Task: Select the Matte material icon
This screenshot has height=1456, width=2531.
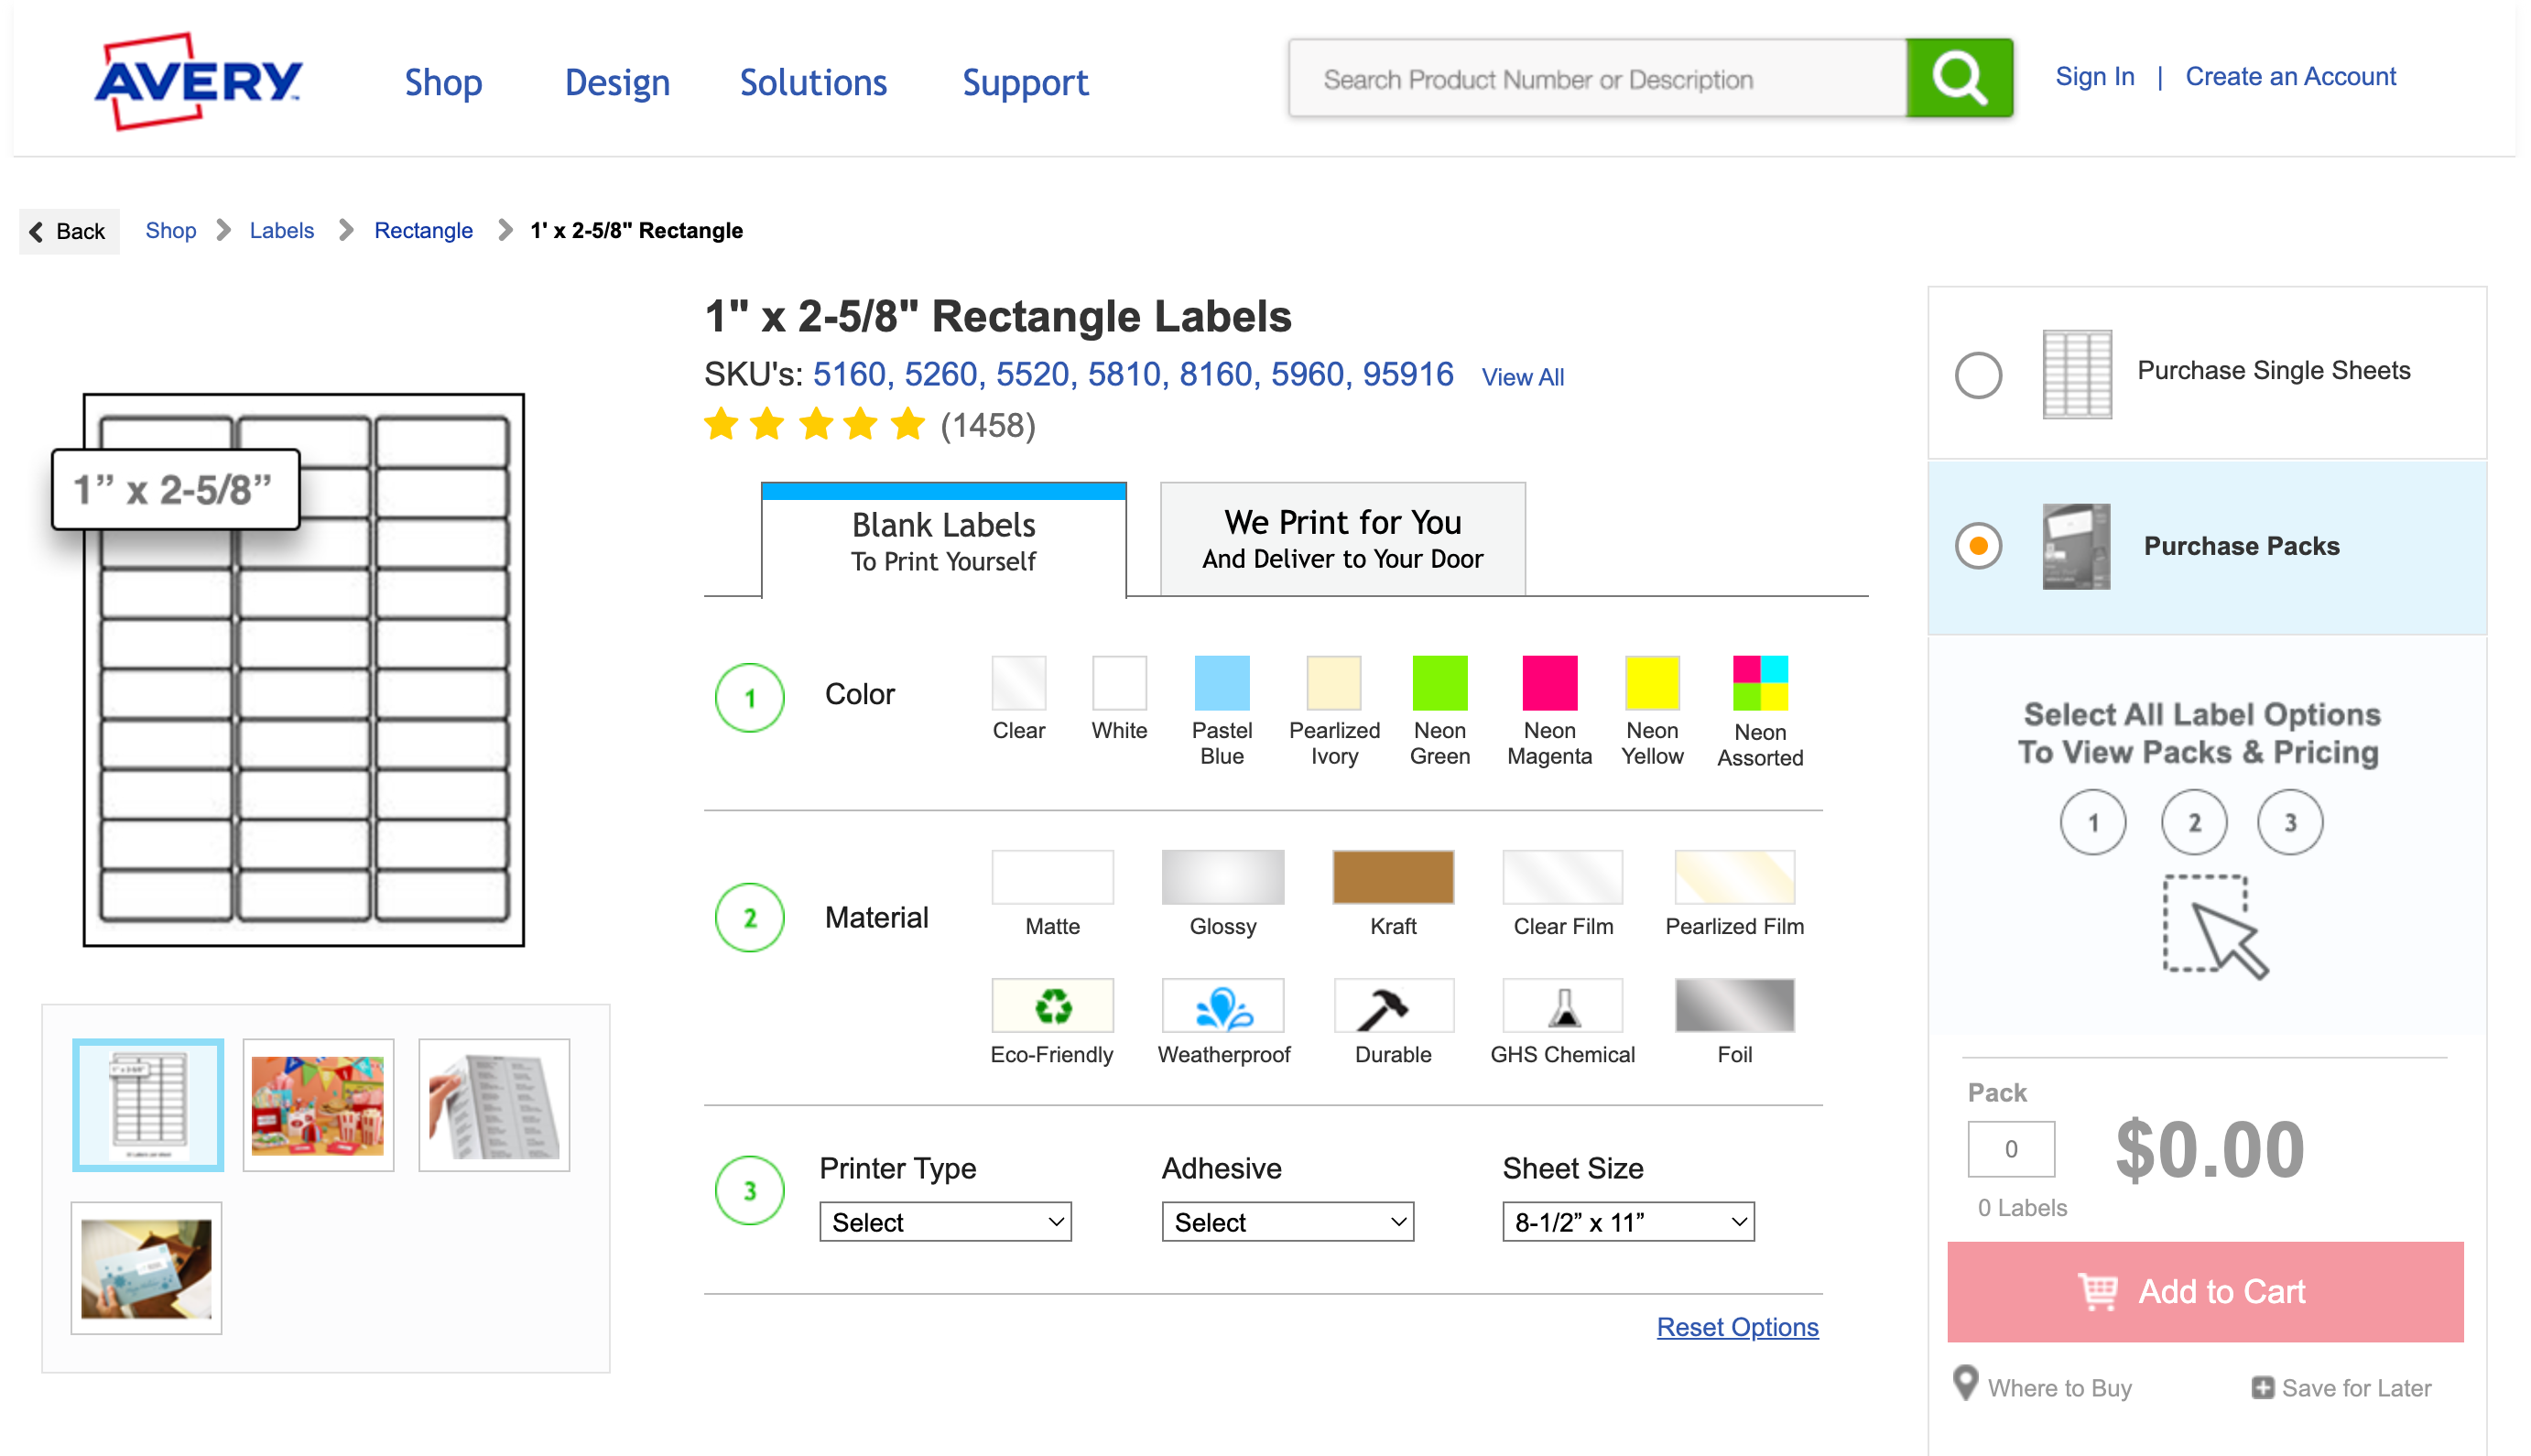Action: [x=1051, y=876]
